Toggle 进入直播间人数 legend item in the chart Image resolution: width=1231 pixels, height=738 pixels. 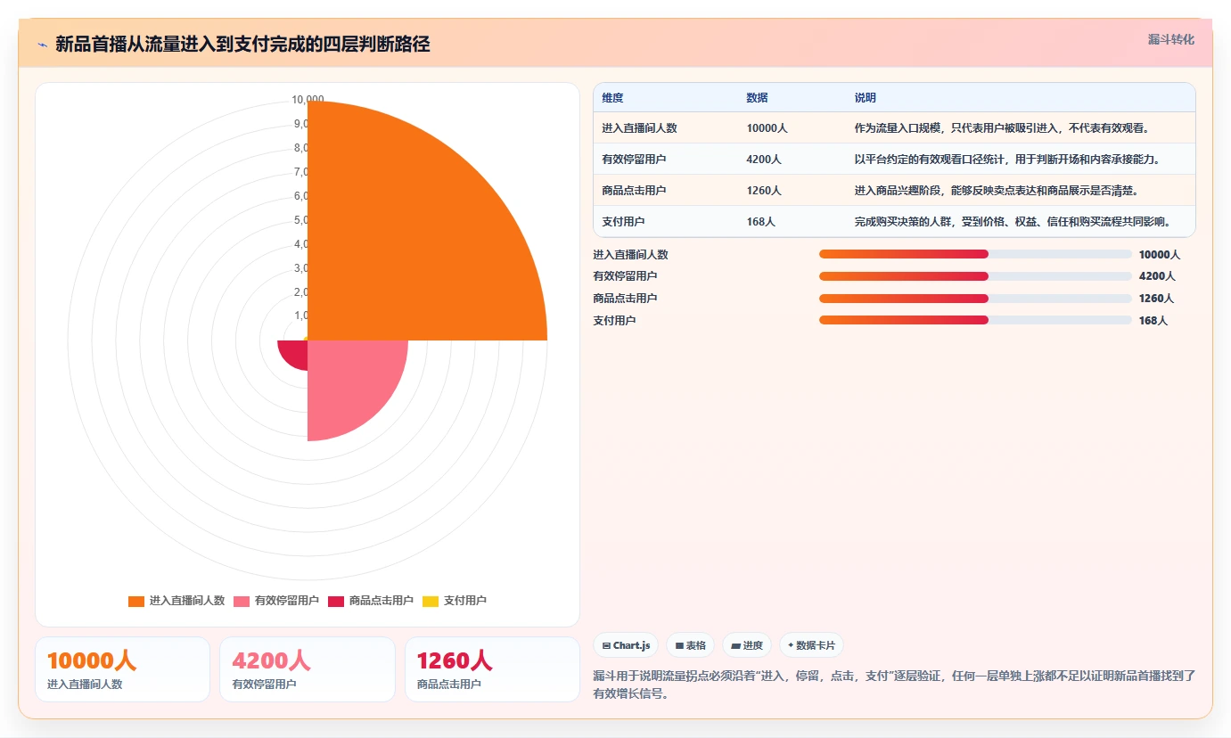(176, 601)
